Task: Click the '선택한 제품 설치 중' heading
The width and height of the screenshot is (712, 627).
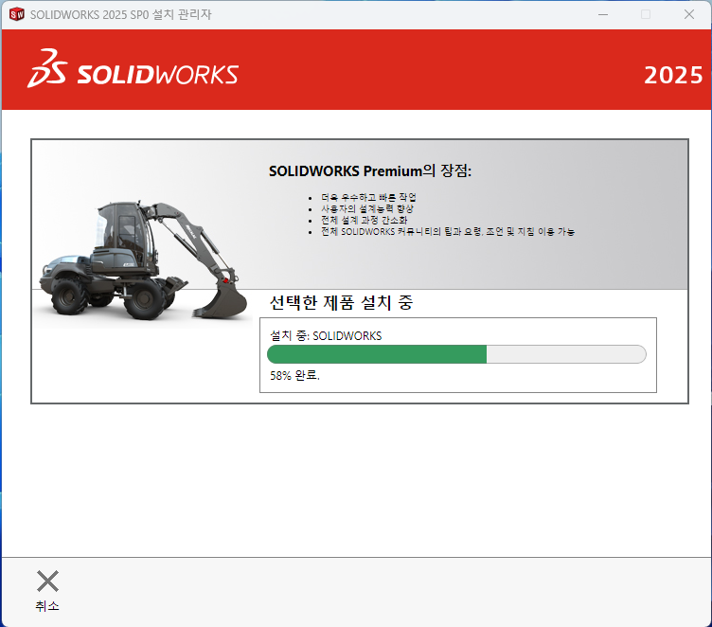Action: pos(341,302)
